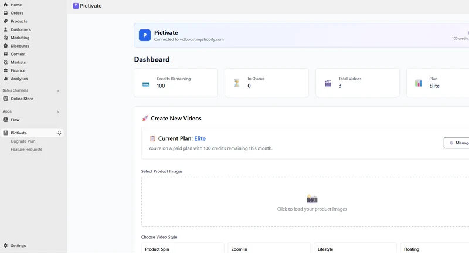The height and width of the screenshot is (264, 469).
Task: Click the Credits Remaining card icon
Action: tap(146, 84)
